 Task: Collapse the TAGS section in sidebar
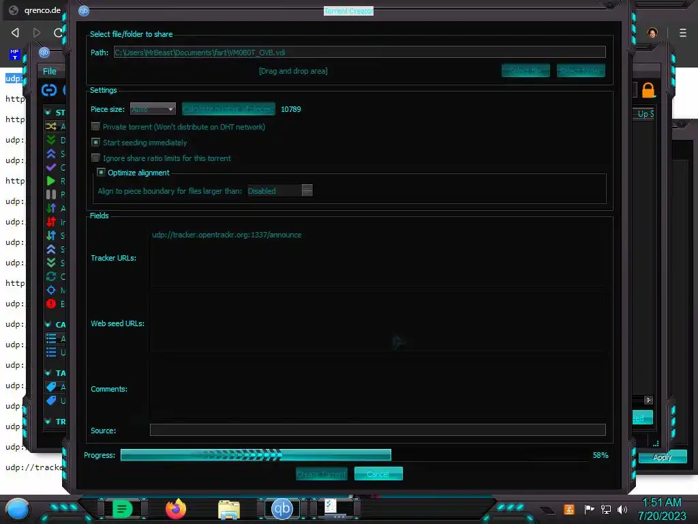(x=48, y=373)
